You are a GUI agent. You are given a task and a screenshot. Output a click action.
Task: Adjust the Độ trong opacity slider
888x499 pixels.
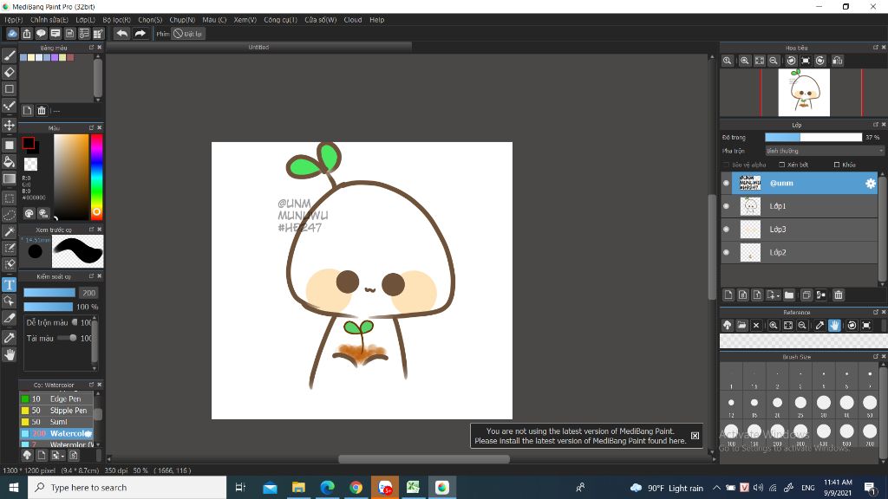tap(813, 138)
